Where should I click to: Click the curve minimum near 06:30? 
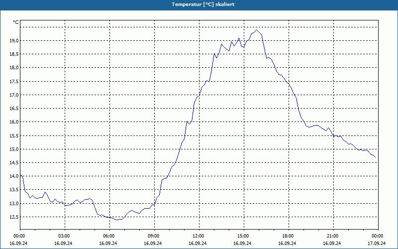tap(117, 220)
